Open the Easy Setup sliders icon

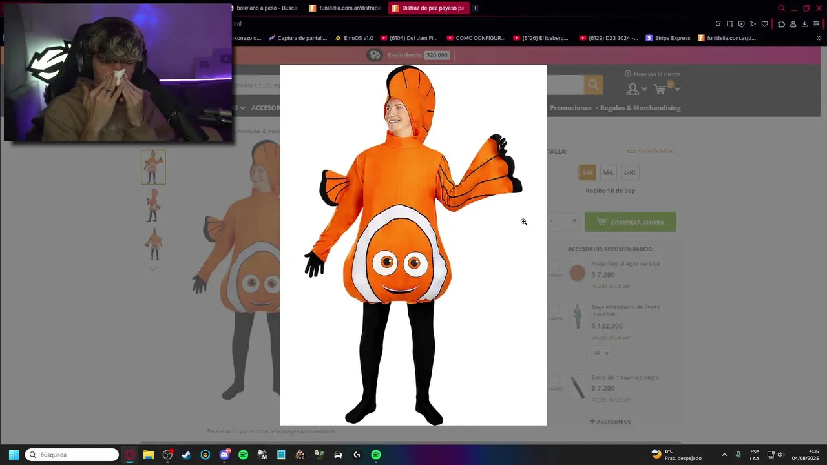click(817, 24)
